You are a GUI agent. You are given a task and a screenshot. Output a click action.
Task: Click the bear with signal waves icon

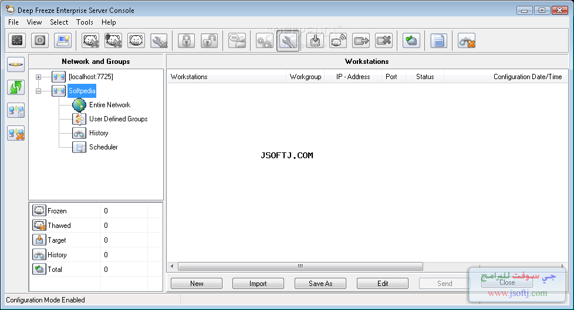click(x=338, y=40)
